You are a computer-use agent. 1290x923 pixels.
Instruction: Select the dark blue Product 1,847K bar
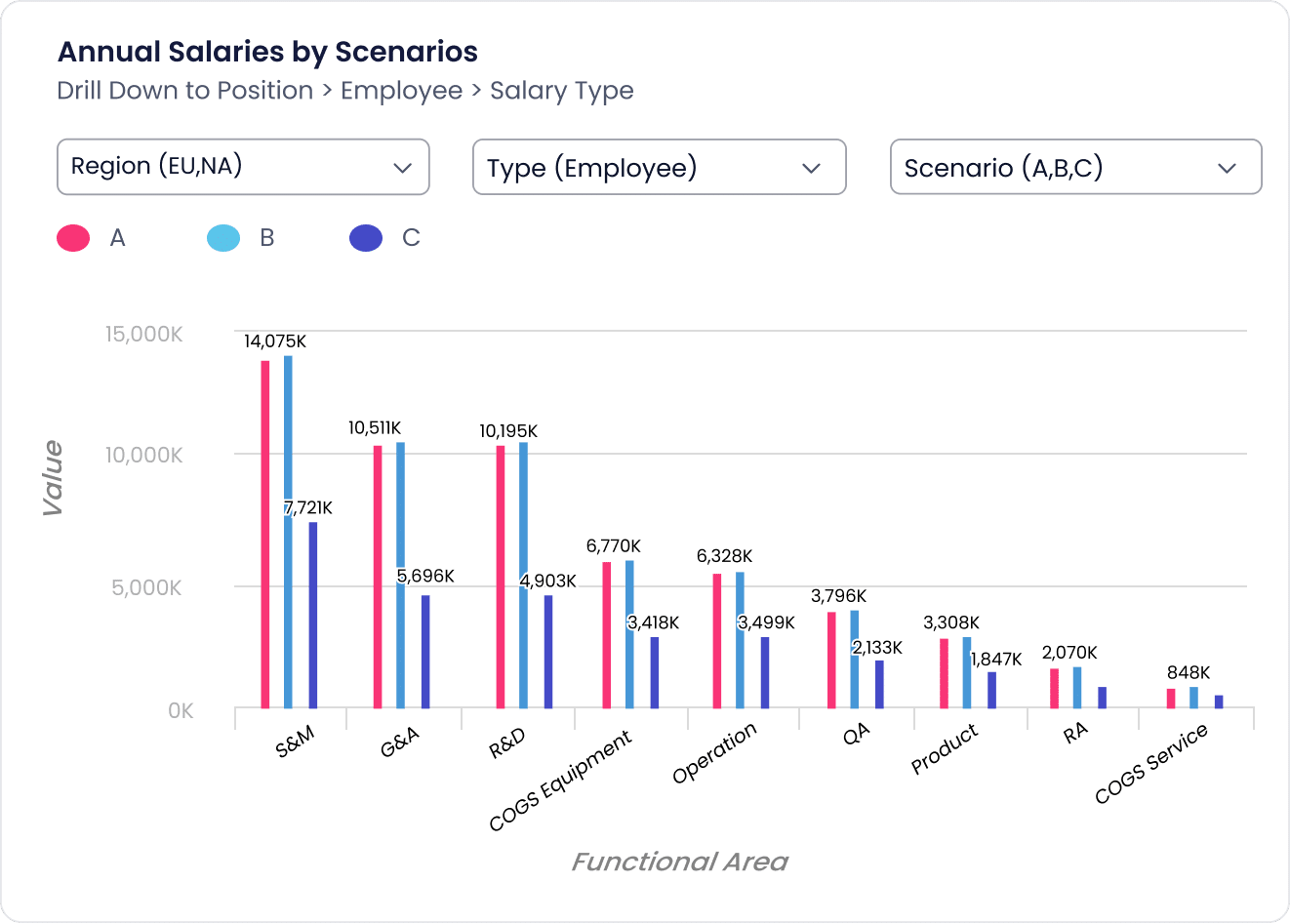click(x=991, y=690)
